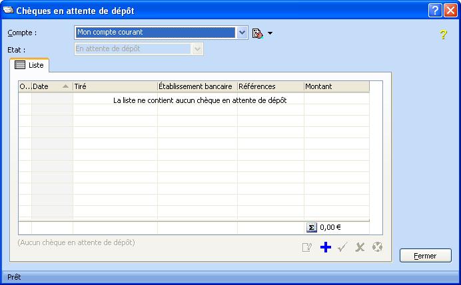Click the X delete cheque icon
The width and height of the screenshot is (461, 285).
(360, 247)
